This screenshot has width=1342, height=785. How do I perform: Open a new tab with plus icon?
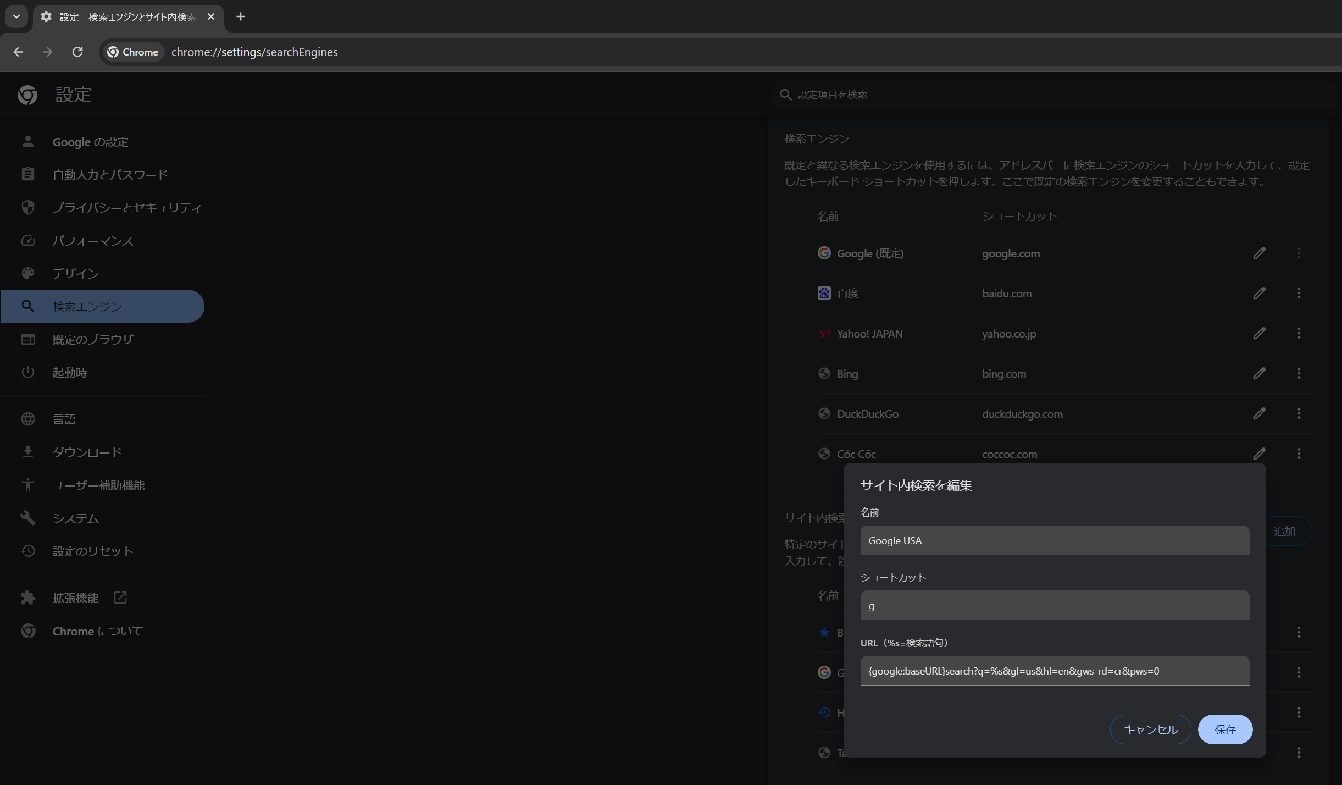(x=240, y=16)
